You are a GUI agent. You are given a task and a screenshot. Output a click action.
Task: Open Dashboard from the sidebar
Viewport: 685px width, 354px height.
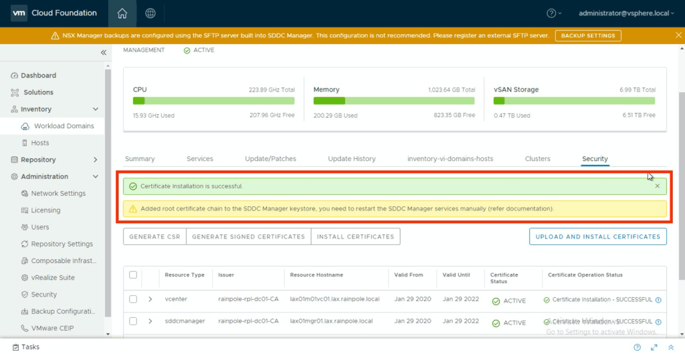pos(38,75)
